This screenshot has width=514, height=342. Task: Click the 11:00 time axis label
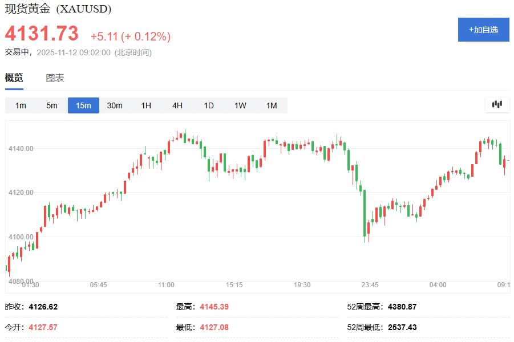tap(167, 284)
